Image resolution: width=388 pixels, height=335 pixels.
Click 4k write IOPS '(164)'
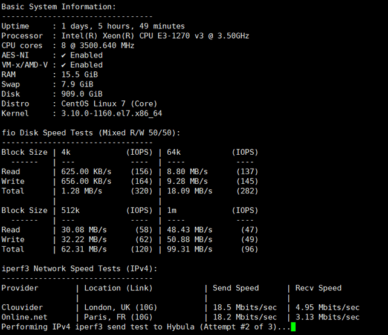pyautogui.click(x=141, y=181)
